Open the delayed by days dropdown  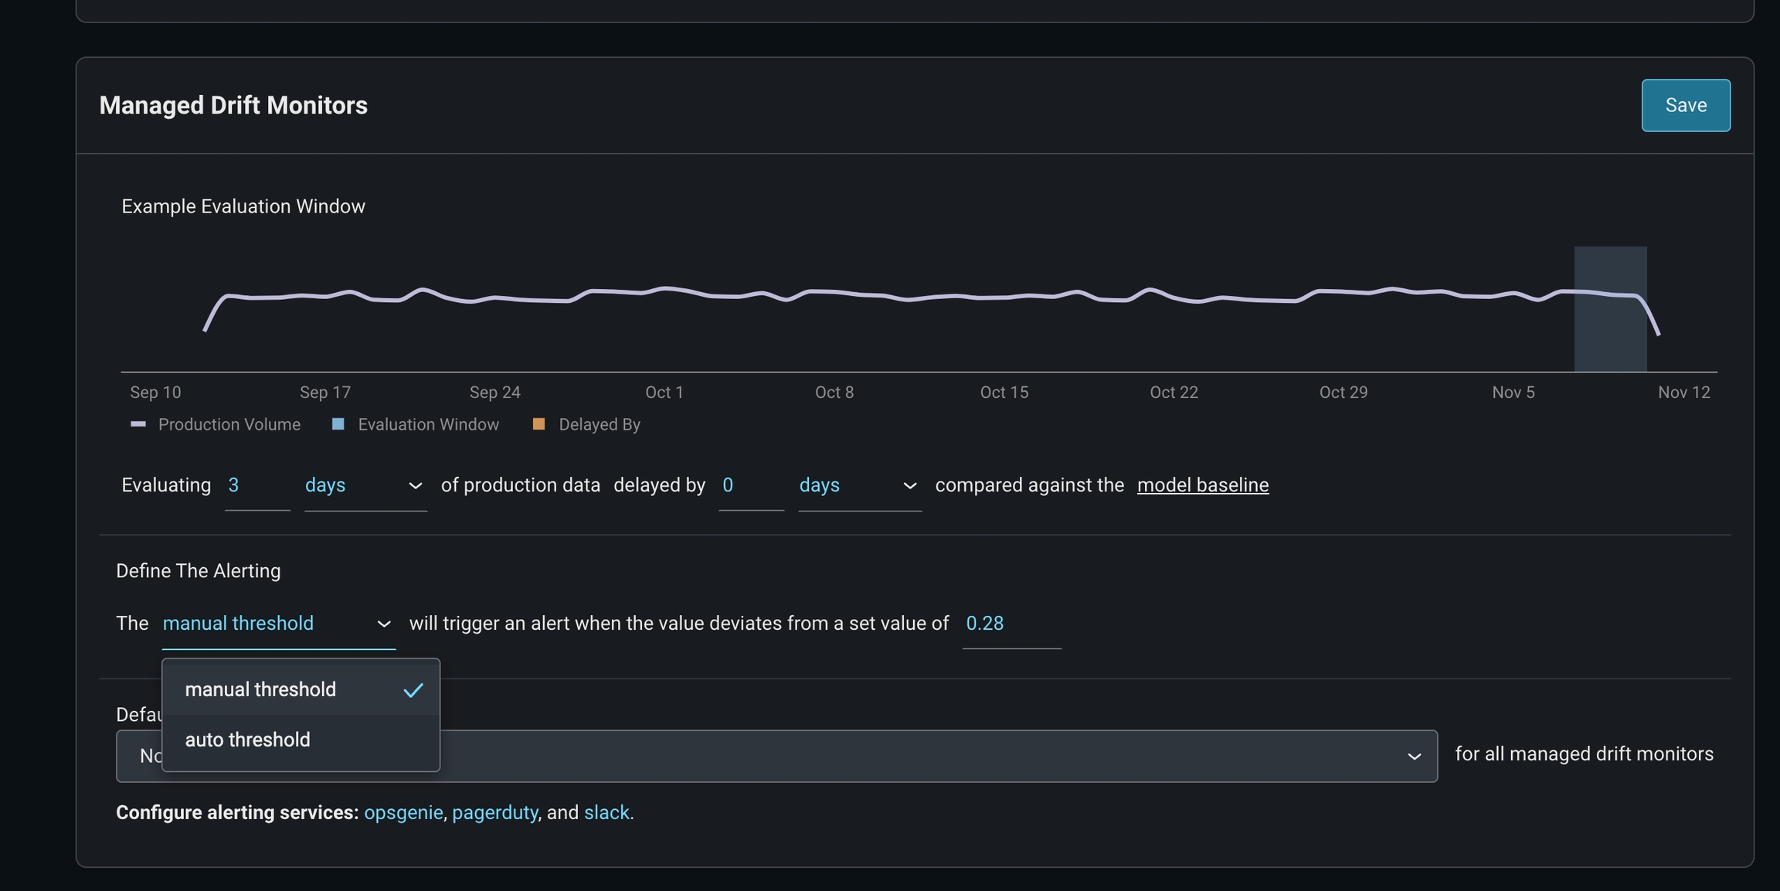tap(858, 485)
